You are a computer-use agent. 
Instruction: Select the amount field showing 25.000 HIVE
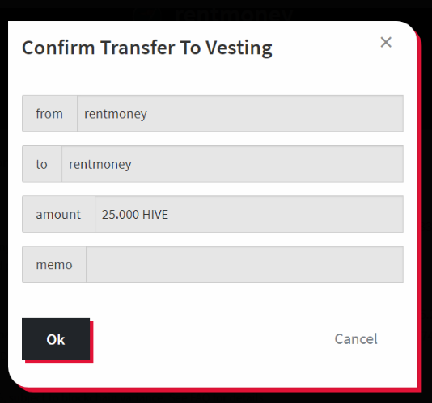pyautogui.click(x=249, y=214)
